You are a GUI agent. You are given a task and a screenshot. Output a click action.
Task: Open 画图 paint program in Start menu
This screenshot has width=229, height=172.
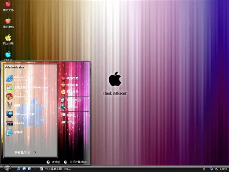pos(13,105)
